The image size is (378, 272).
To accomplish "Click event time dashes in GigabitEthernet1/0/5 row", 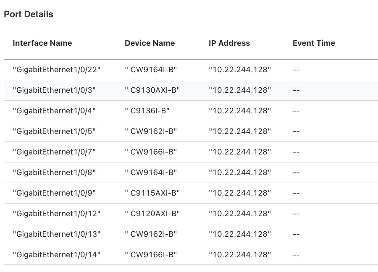I will pos(296,132).
